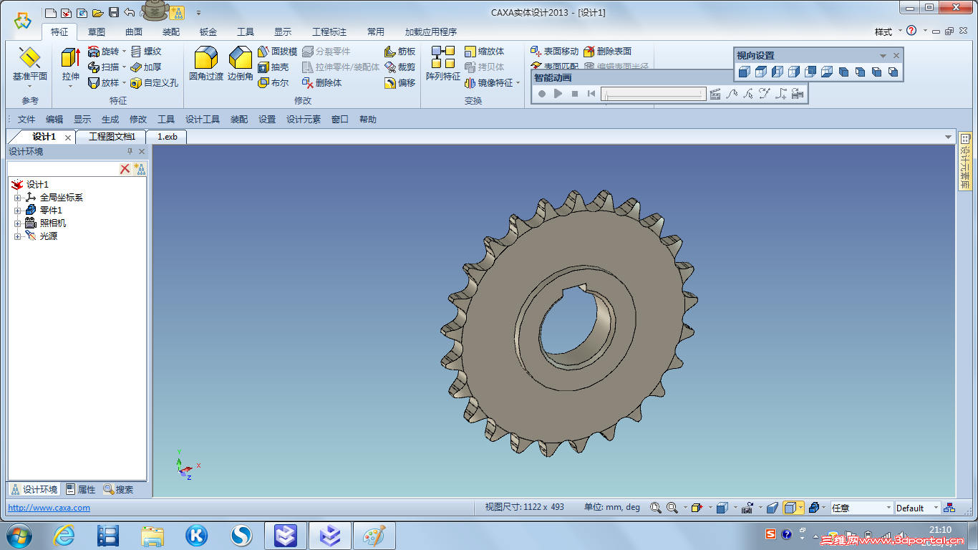
Task: Open the 阵列特征 pattern feature tool
Action: point(443,64)
